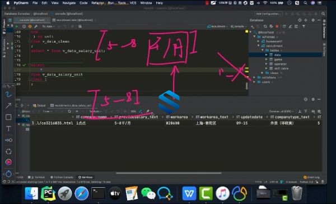The width and height of the screenshot is (336, 204).
Task: Sort by providesalary_text column header
Action: coord(137,117)
